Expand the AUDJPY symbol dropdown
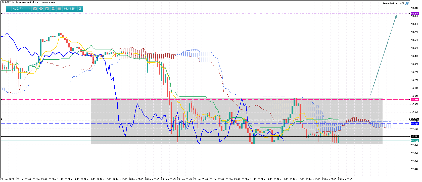This screenshot has width=422, height=182. (x=30, y=9)
